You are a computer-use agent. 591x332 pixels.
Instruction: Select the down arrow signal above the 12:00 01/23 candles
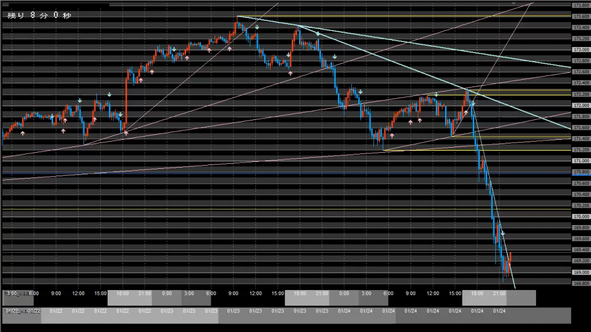257,27
